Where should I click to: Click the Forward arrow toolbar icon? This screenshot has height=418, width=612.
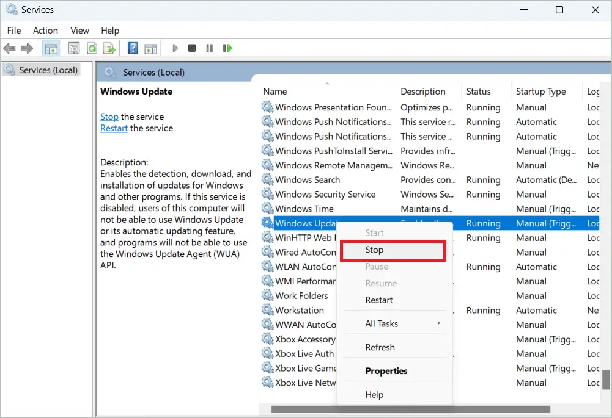26,48
